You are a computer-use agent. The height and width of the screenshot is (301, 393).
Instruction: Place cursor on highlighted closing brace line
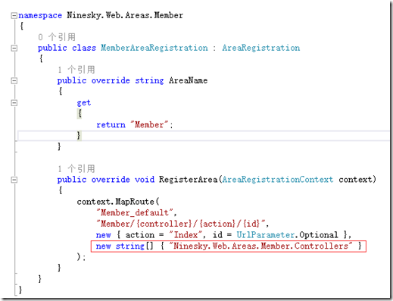[x=204, y=136]
